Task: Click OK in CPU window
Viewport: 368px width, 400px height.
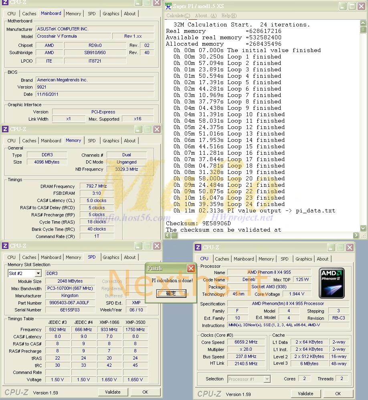Action: [x=338, y=394]
